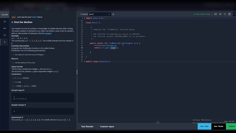Click the Sample Output 0 code box
This screenshot has width=236, height=133.
tap(43, 111)
